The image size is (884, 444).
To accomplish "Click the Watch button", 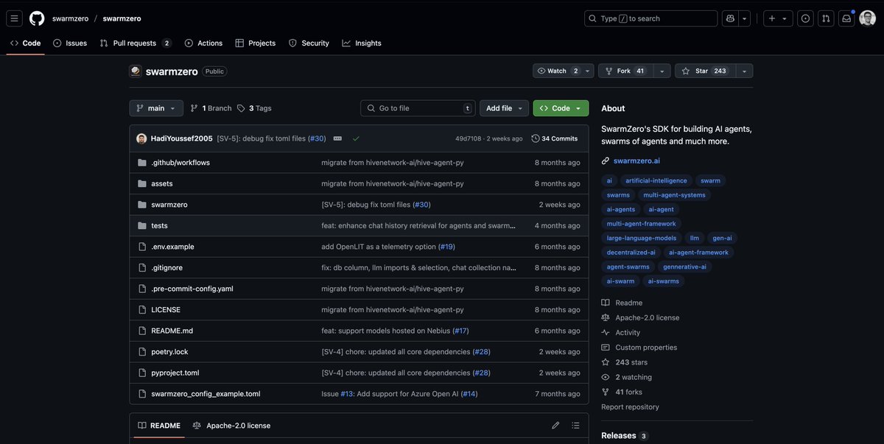I will click(558, 71).
